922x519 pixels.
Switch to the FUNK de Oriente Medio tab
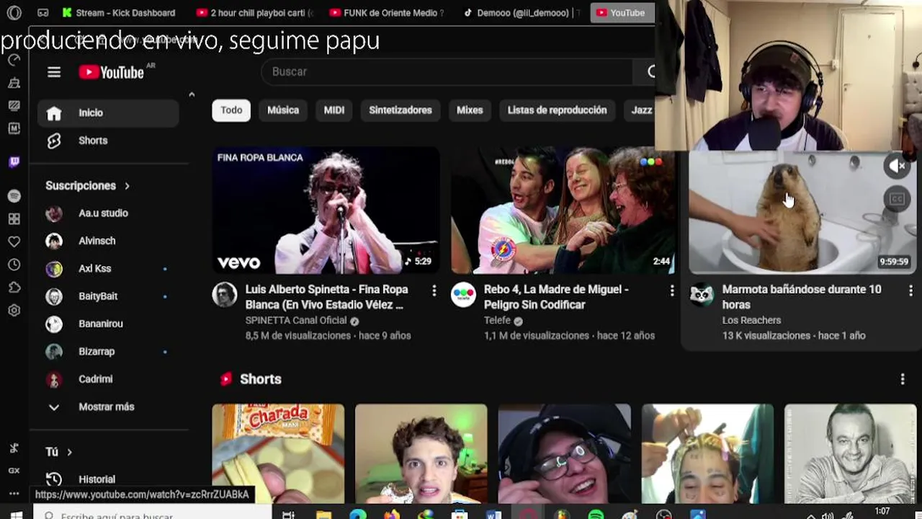387,13
